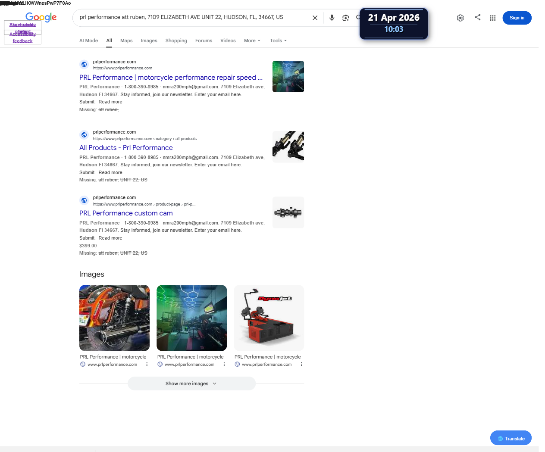The width and height of the screenshot is (545, 452).
Task: Open more options for Dynojet image result
Action: (x=301, y=365)
